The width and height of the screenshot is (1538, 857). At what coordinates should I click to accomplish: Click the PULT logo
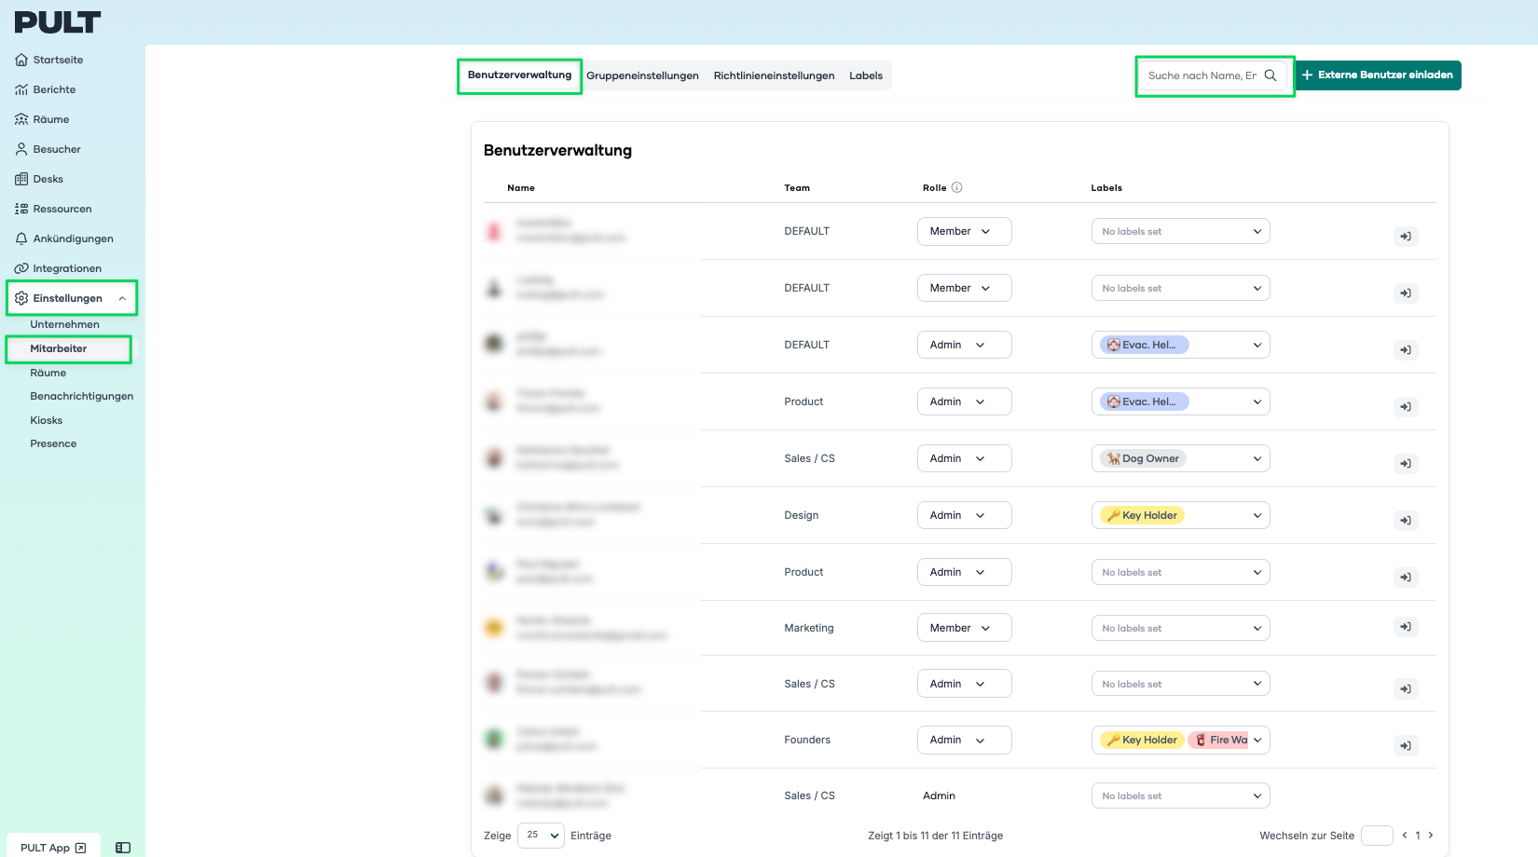click(58, 22)
